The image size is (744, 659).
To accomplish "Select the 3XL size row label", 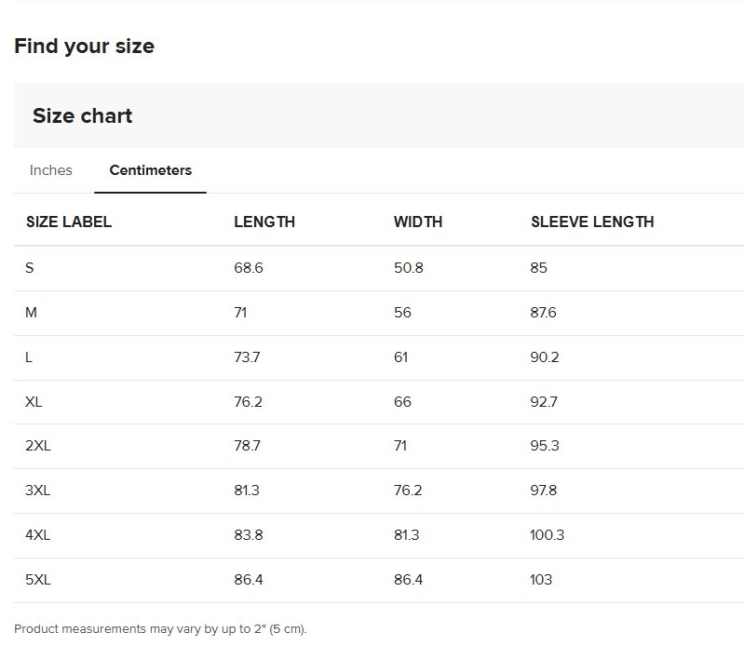I will click(38, 491).
